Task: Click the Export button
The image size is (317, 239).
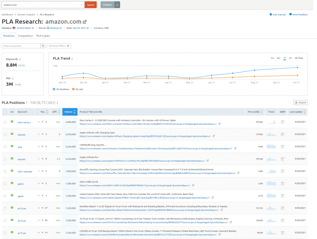Action: pyautogui.click(x=300, y=102)
